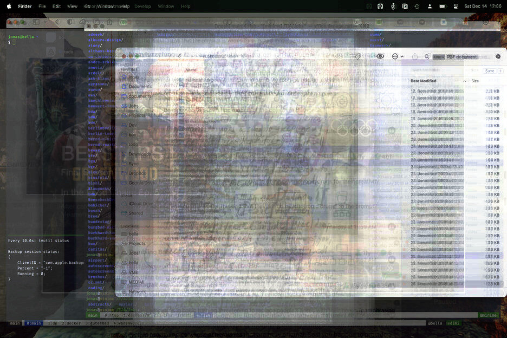Open the Edit menu

[56, 6]
